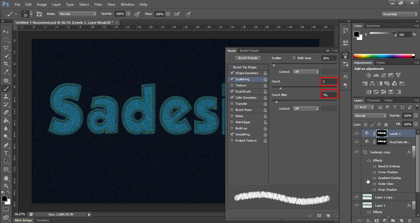
Task: Open the Count Jitter Control dropdown
Action: coord(306,109)
